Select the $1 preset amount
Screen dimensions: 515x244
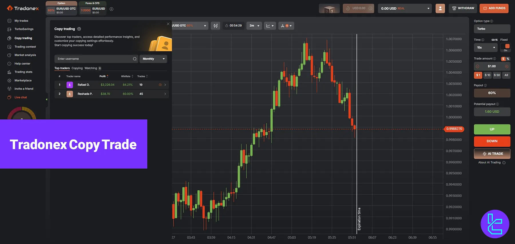478,75
